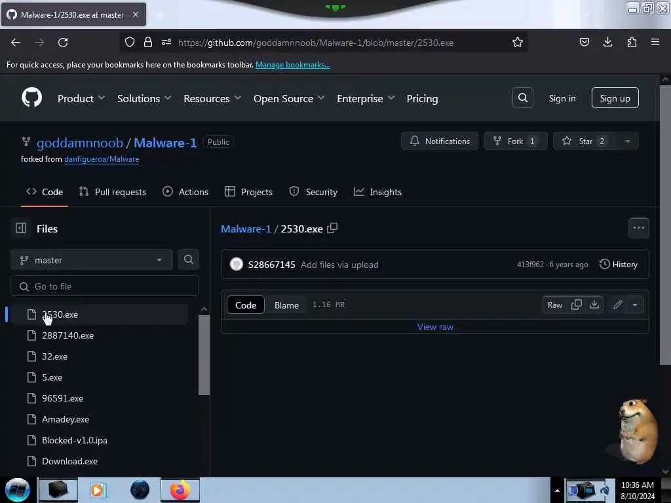The image size is (671, 503).
Task: Bookmark this page with star icon
Action: (518, 42)
